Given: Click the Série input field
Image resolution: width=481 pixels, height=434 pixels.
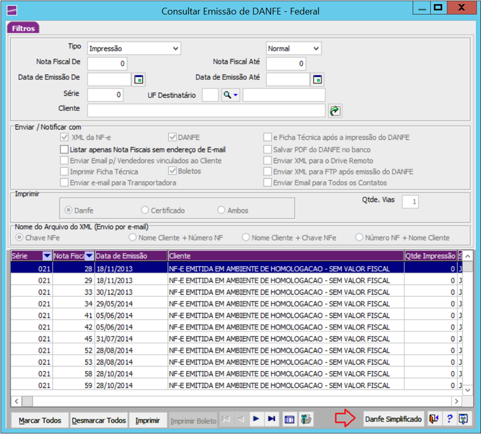Looking at the screenshot, I should [x=105, y=95].
